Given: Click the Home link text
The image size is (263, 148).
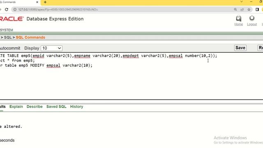Looking at the screenshot, I should [238, 24].
